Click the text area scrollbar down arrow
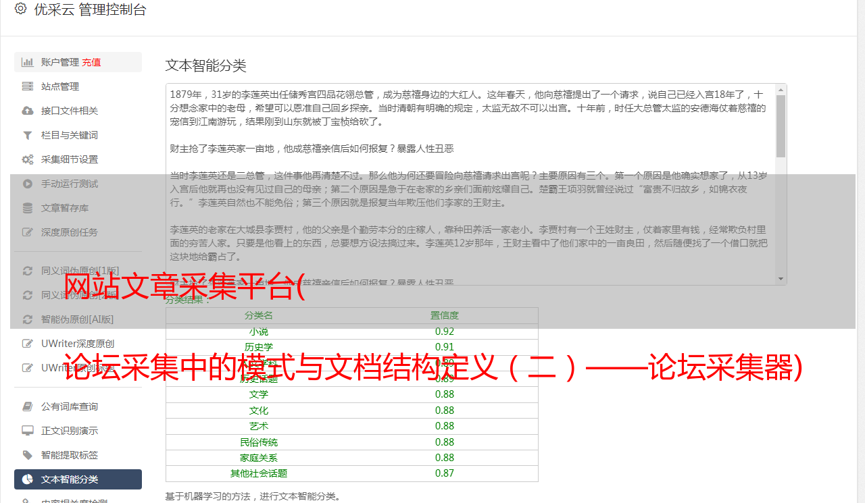This screenshot has width=865, height=503. pyautogui.click(x=781, y=278)
